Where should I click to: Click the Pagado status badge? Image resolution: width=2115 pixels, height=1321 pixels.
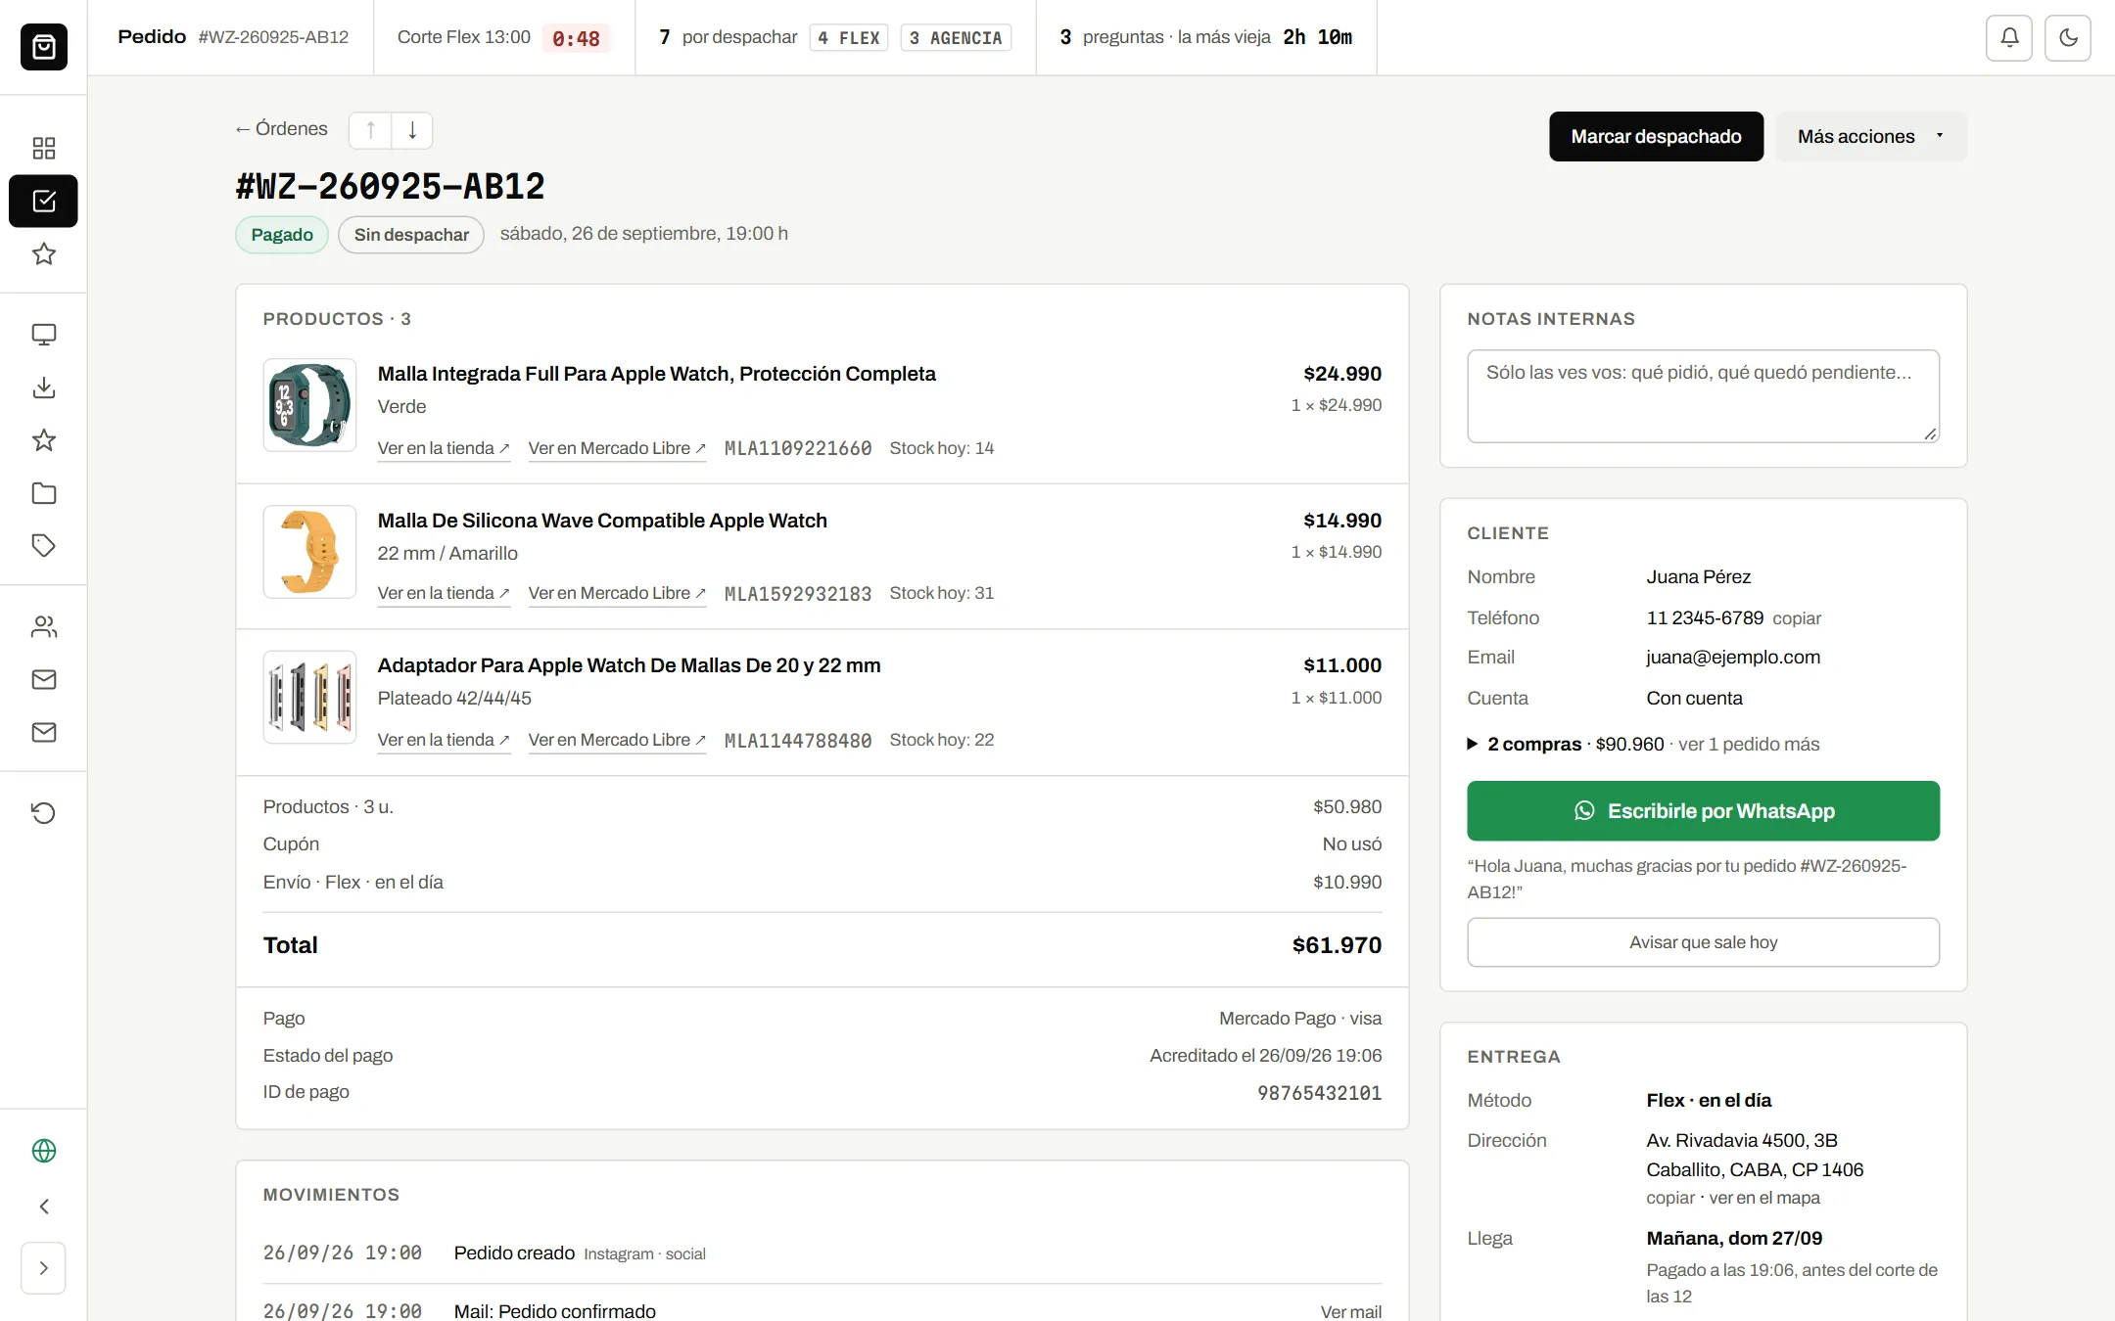tap(282, 235)
